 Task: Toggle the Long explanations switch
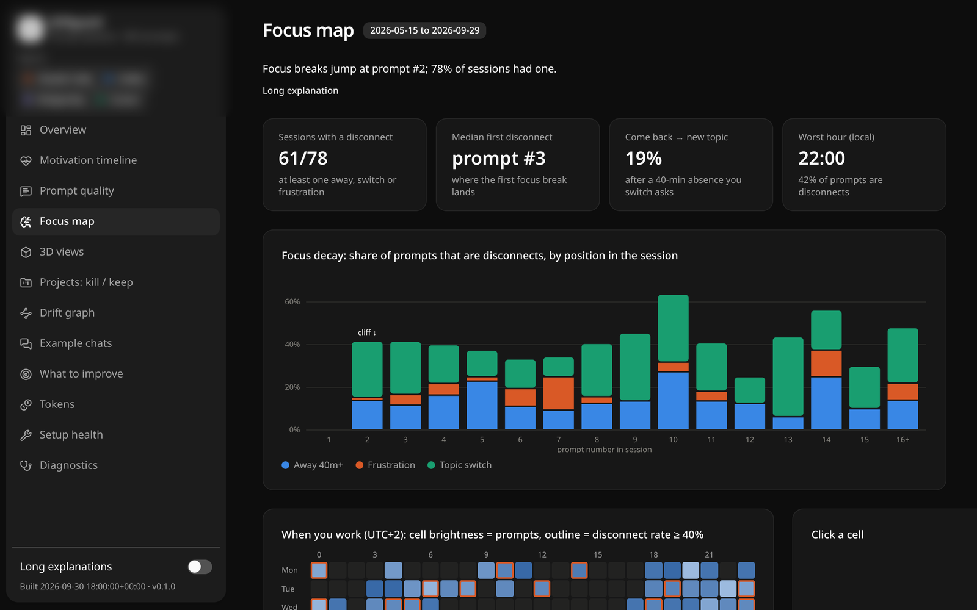[200, 567]
